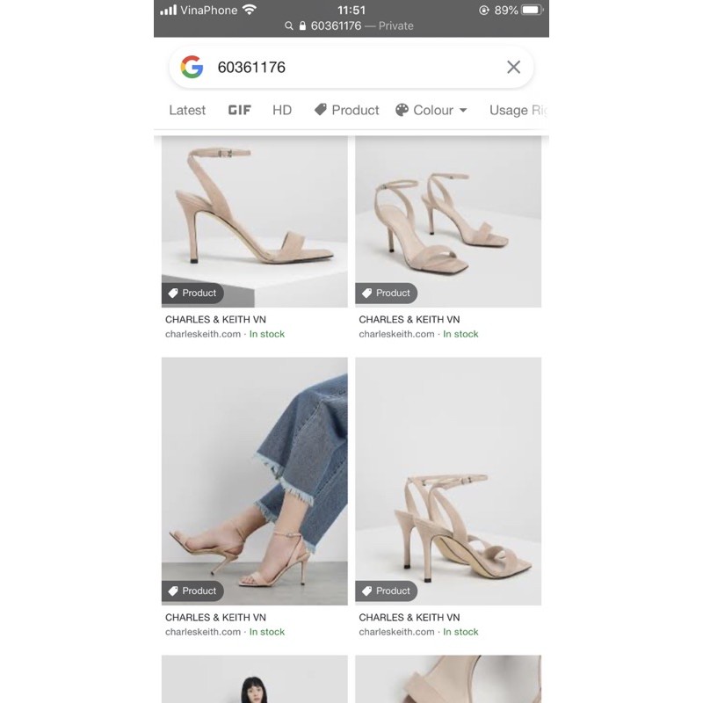This screenshot has width=703, height=703.
Task: Open the model wearing jeans sandal image
Action: [x=254, y=481]
